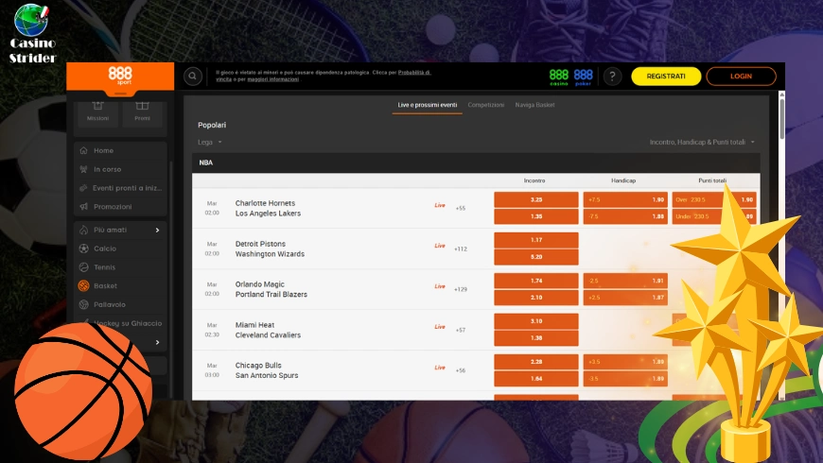Expand the sidebar arrow below Hockey su Ghiaccio
This screenshot has height=463, width=823.
(157, 342)
